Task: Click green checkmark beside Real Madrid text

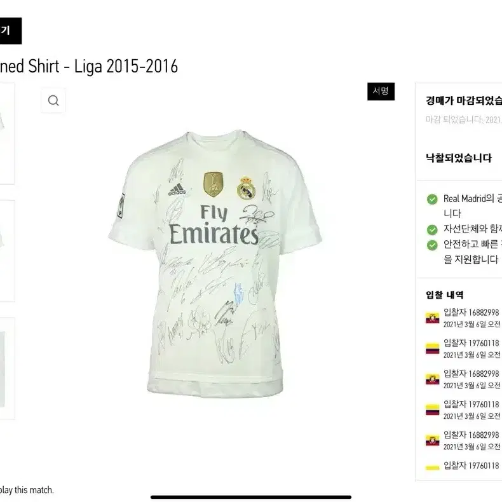Action: click(432, 199)
